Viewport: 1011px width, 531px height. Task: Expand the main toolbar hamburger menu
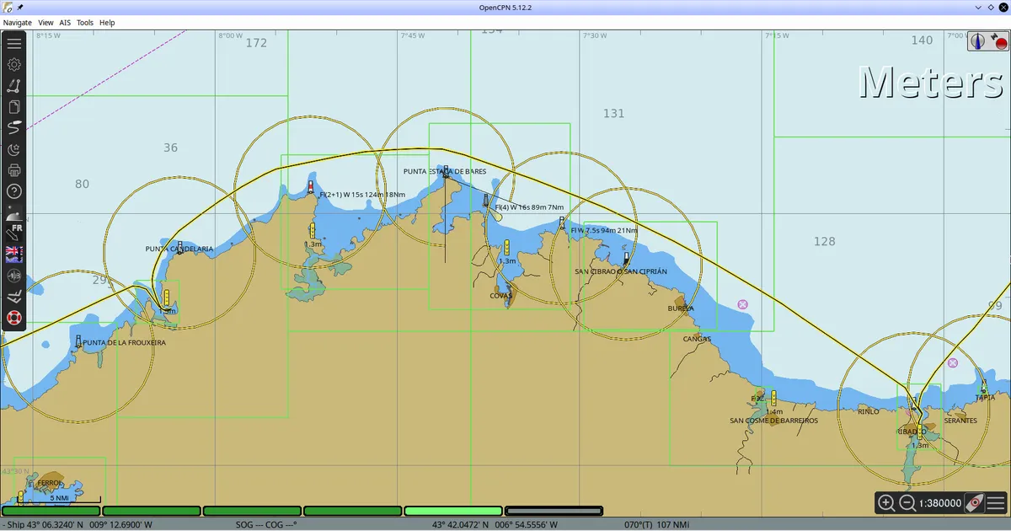pos(13,43)
